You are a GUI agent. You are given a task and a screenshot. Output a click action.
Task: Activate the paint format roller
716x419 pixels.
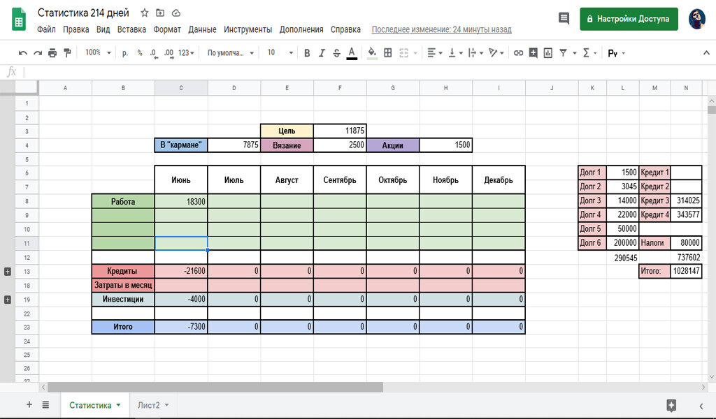pos(67,53)
